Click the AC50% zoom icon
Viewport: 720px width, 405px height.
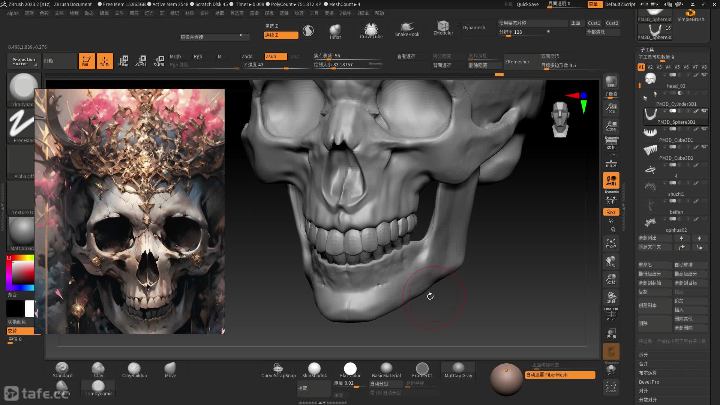[x=611, y=126]
